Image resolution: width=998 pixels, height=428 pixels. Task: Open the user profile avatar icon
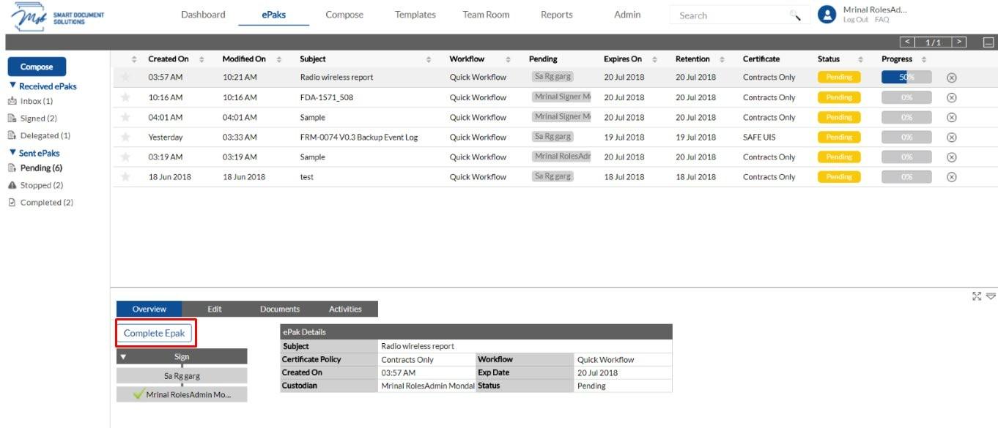[x=827, y=14]
